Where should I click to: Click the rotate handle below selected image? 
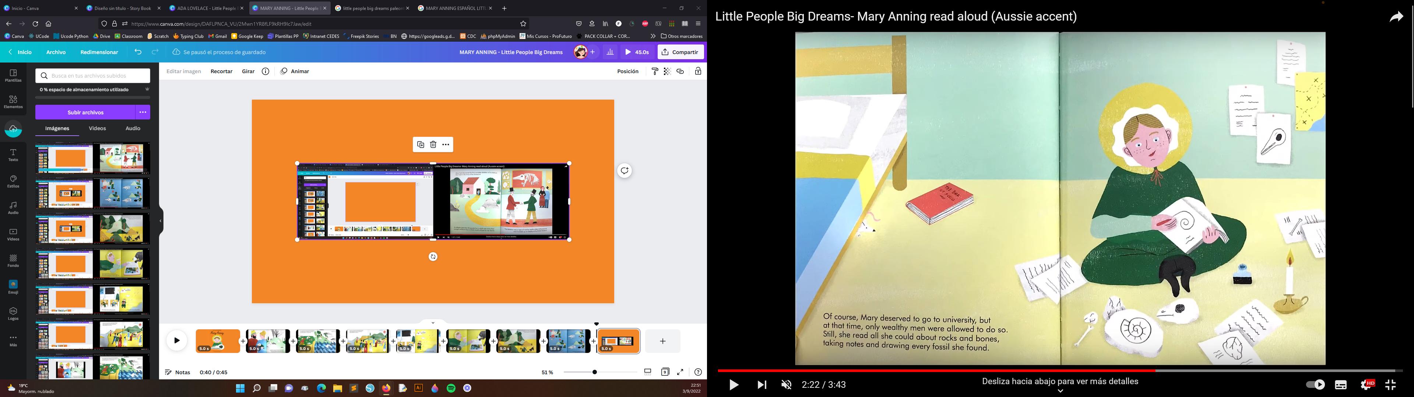point(433,257)
